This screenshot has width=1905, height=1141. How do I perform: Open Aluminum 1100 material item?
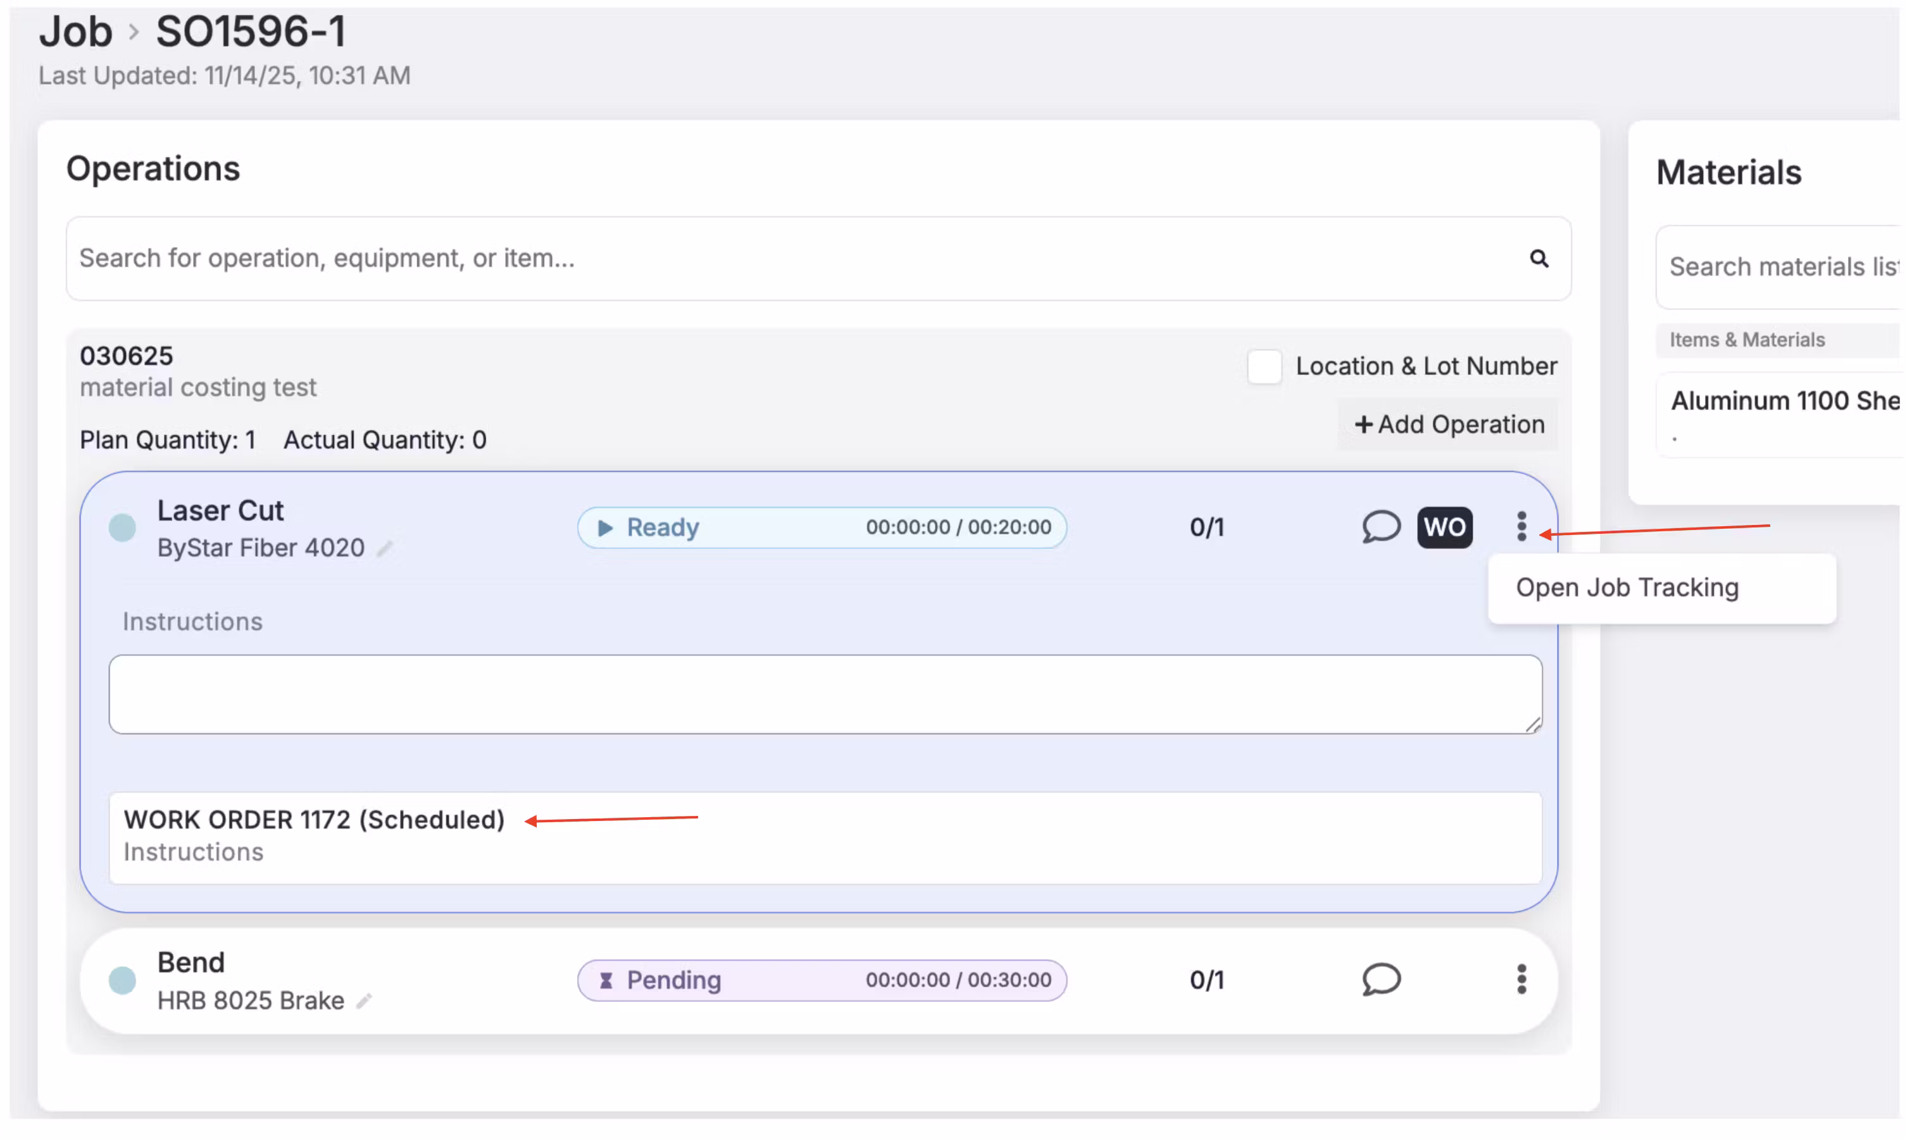1783,402
